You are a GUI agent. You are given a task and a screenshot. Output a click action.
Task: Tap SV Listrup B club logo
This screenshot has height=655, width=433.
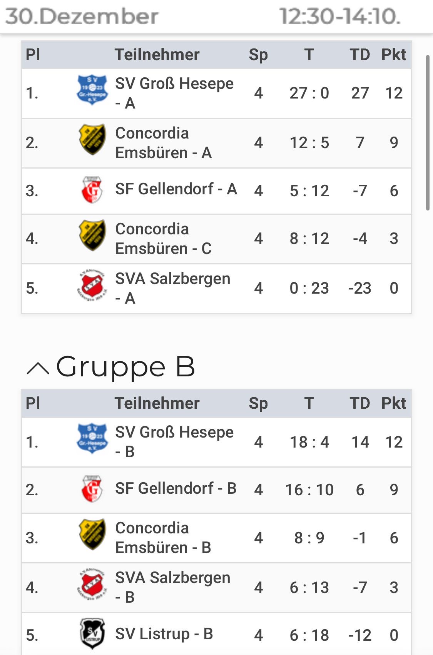click(92, 633)
